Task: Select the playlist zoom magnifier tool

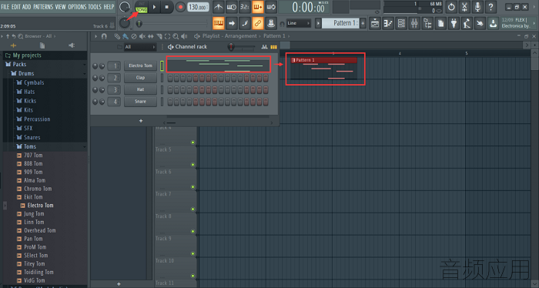Action: pos(176,36)
